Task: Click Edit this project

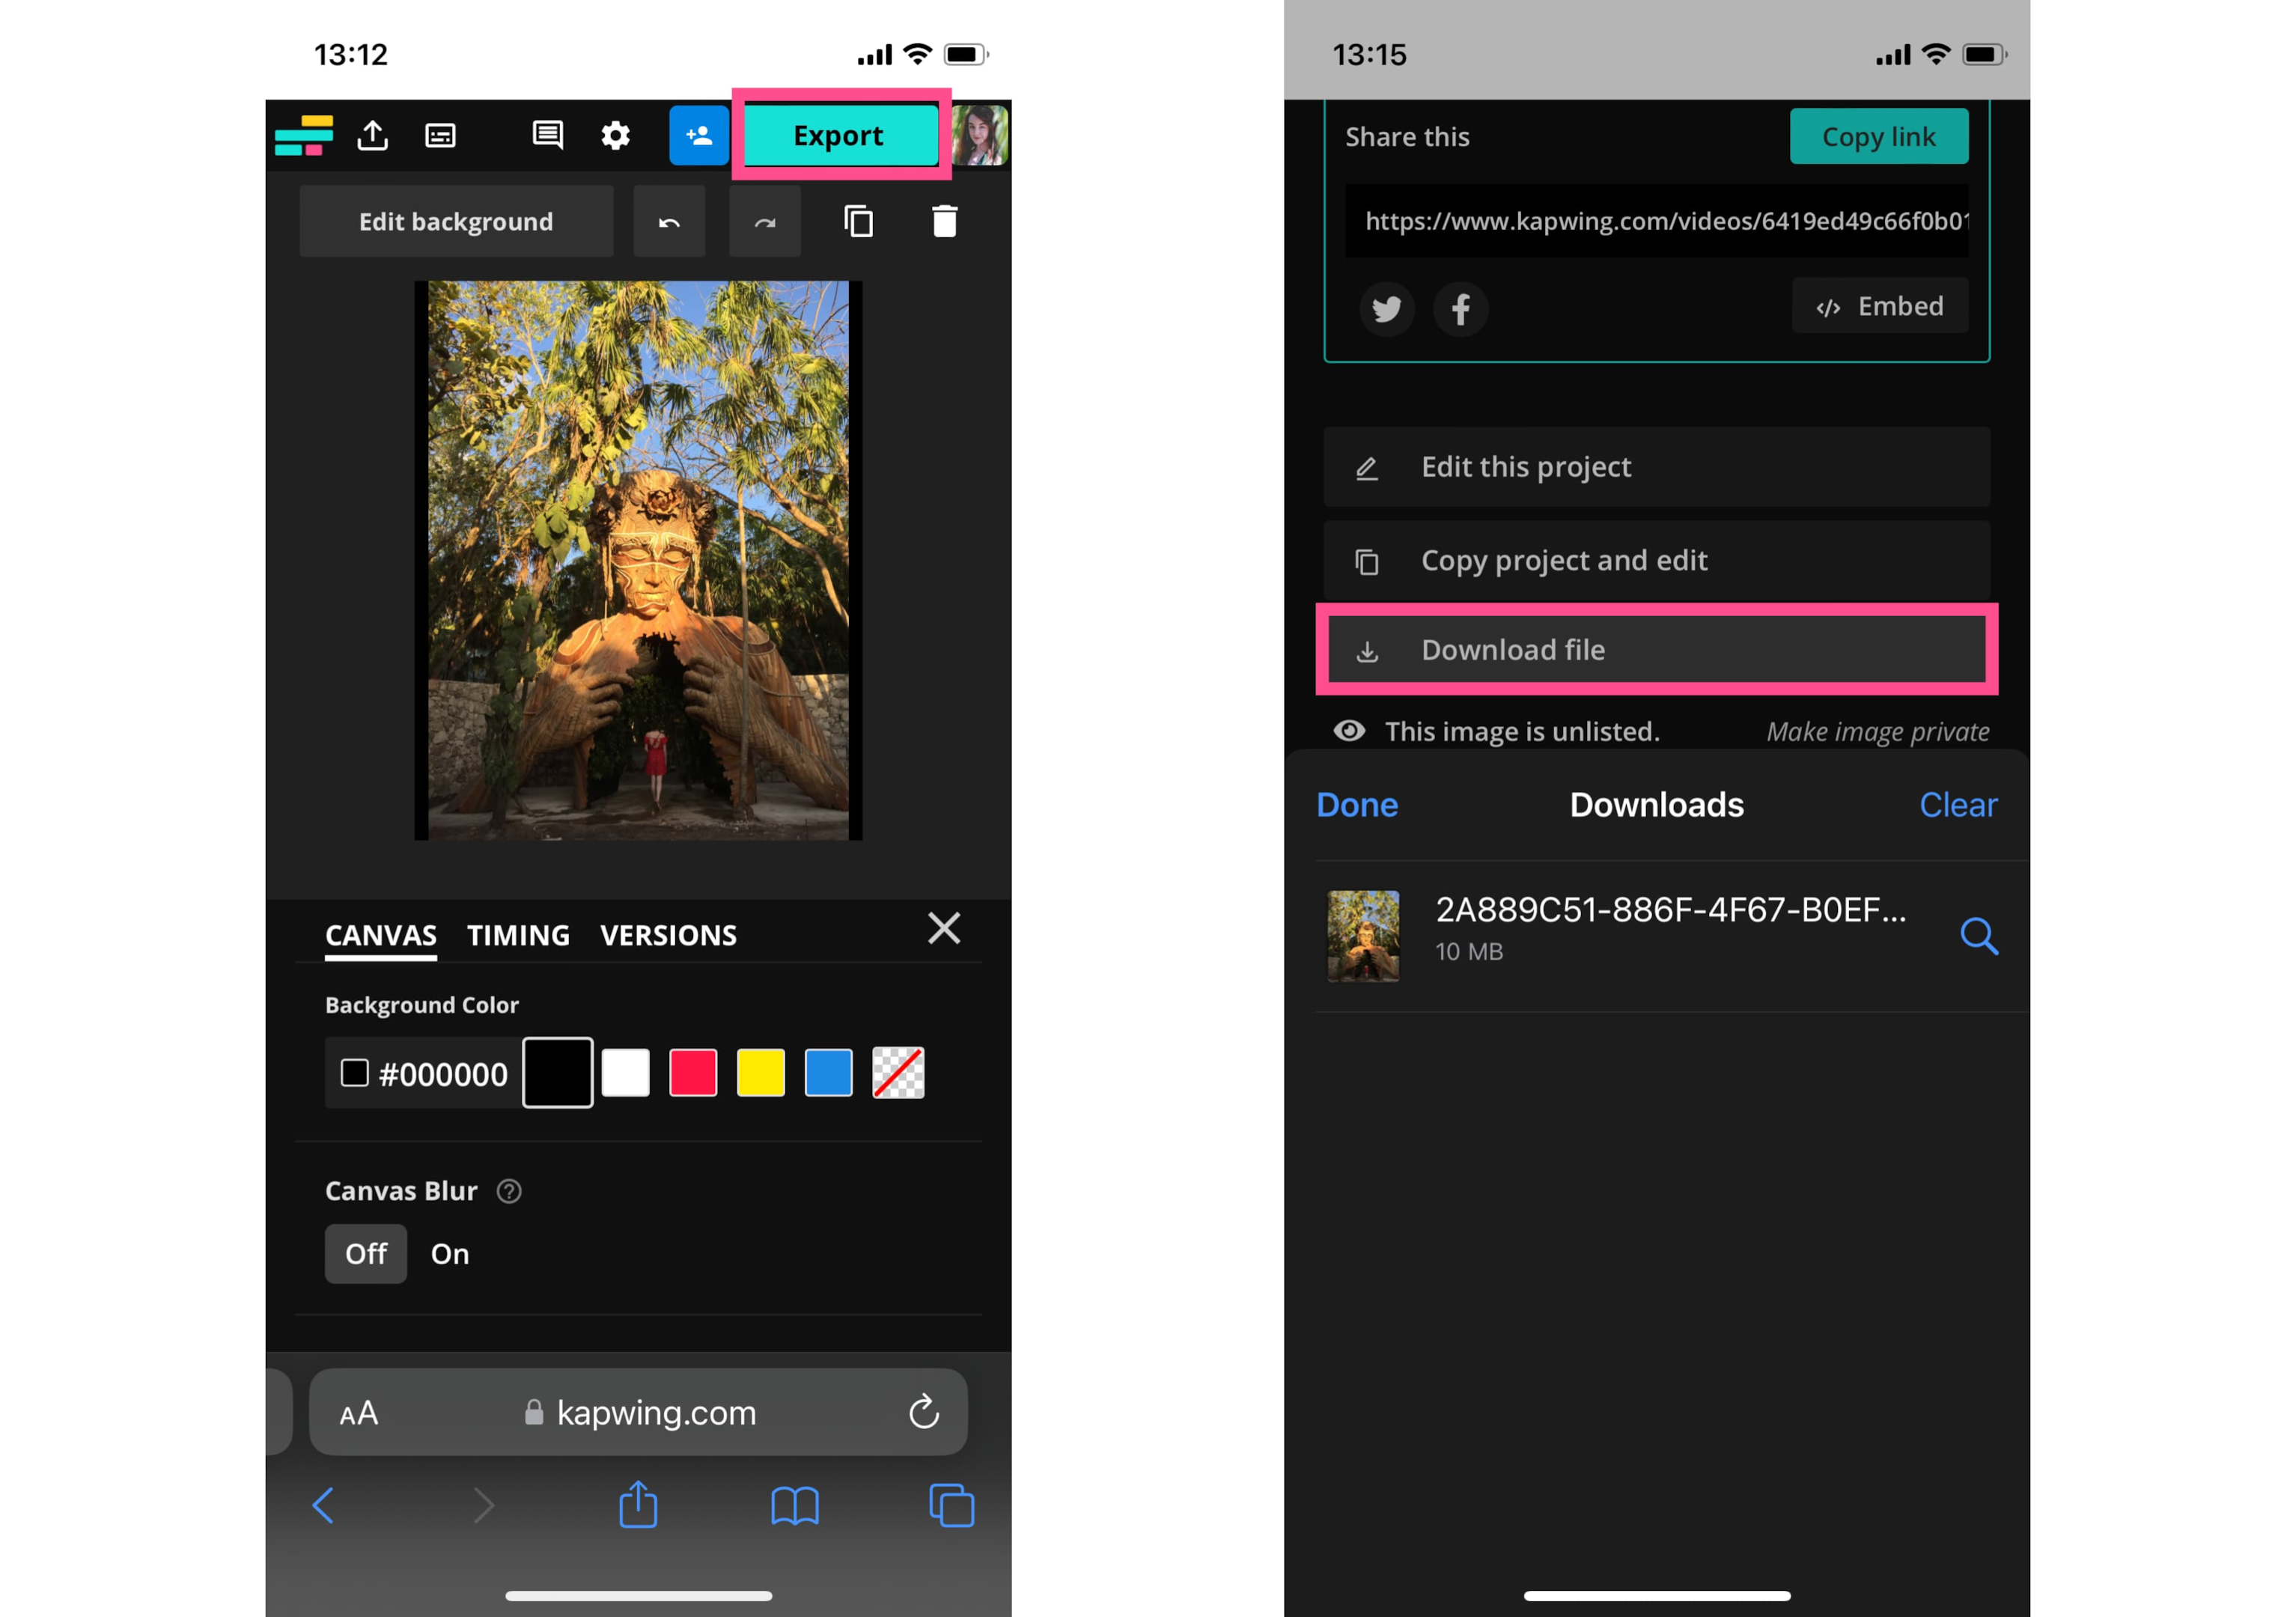Action: 1657,467
